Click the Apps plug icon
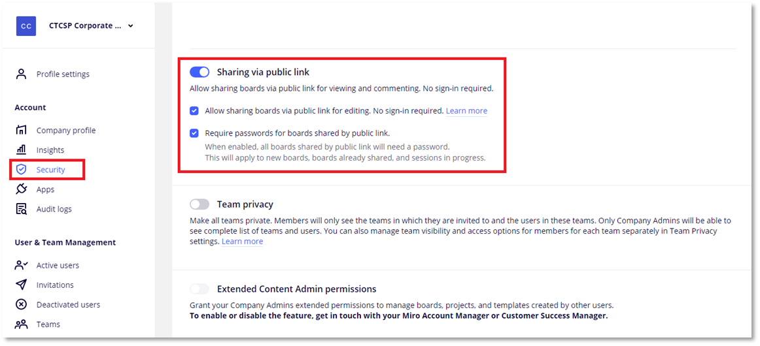The width and height of the screenshot is (760, 346). 21,189
